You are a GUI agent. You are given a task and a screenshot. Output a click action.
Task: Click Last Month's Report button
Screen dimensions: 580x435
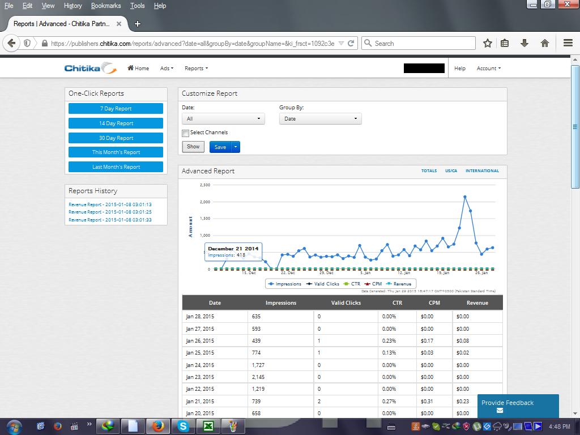(116, 167)
